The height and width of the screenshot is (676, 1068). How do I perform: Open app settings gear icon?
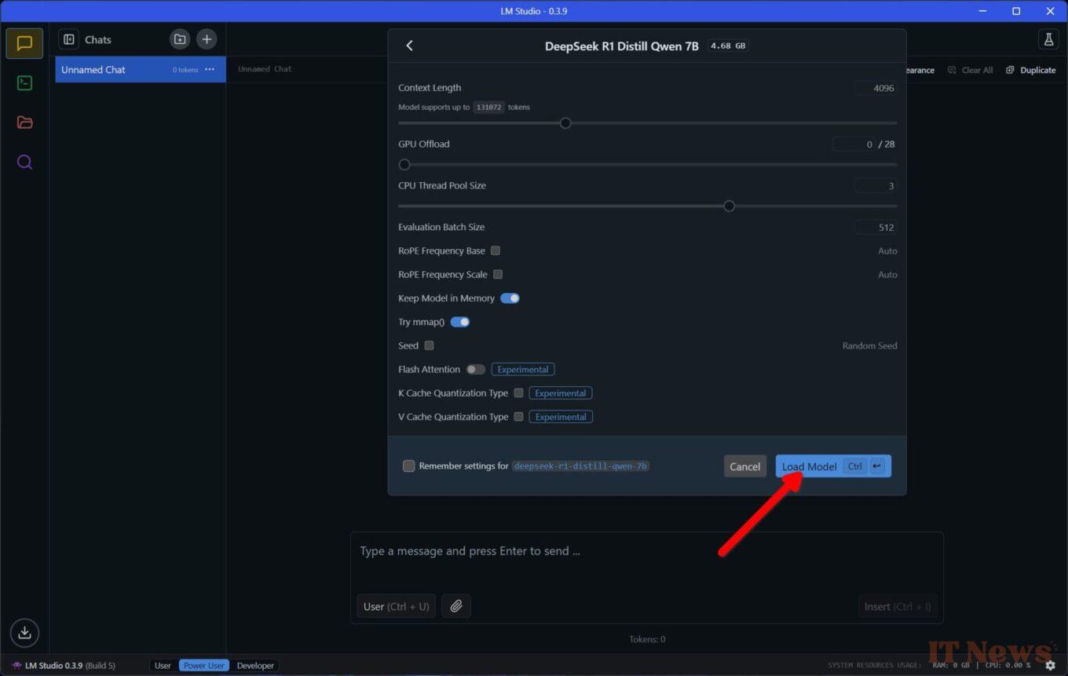[1050, 665]
